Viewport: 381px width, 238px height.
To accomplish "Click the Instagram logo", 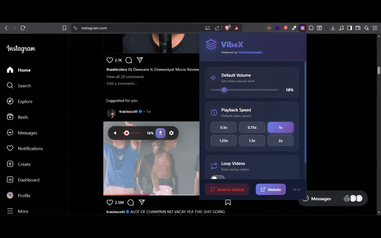I will coord(21,49).
